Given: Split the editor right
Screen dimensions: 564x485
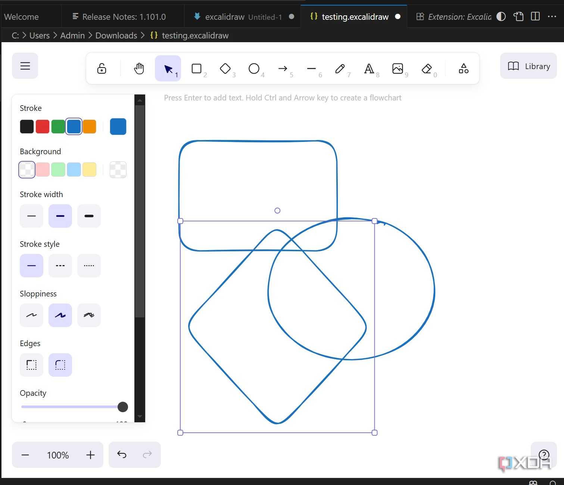Looking at the screenshot, I should click(535, 16).
